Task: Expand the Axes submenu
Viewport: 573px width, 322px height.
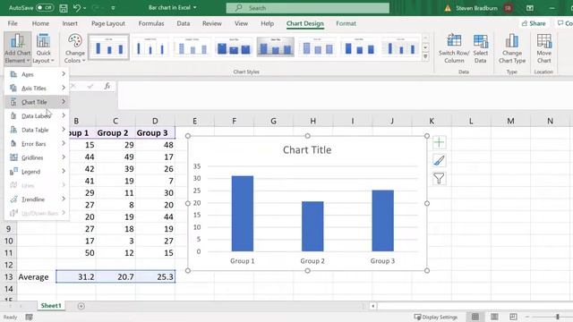Action: (x=37, y=74)
